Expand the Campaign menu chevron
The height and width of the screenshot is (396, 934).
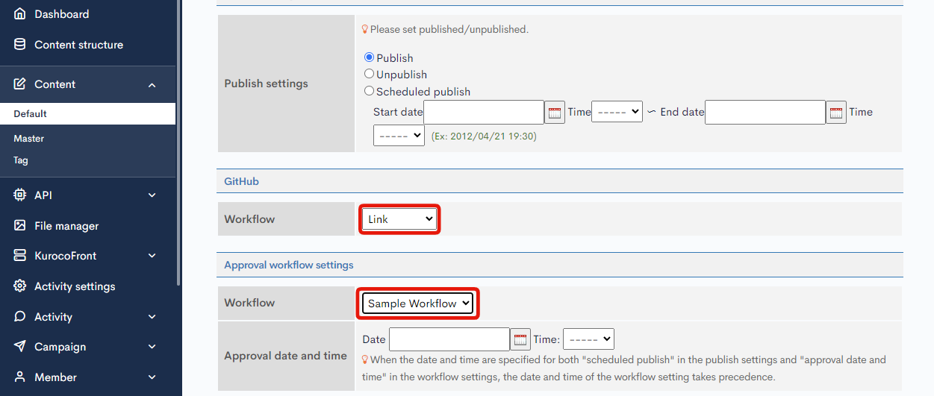tap(152, 347)
